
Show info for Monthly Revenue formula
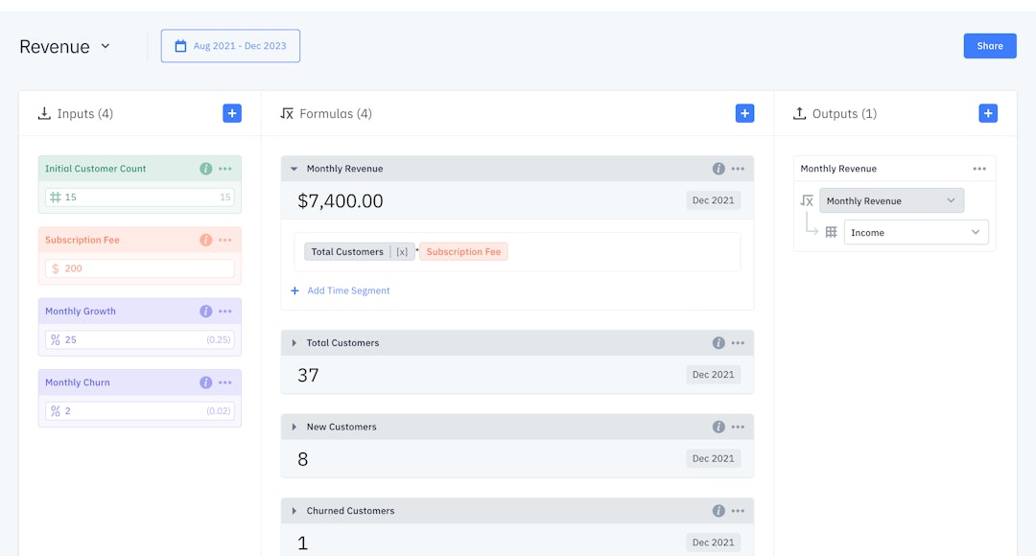[718, 169]
